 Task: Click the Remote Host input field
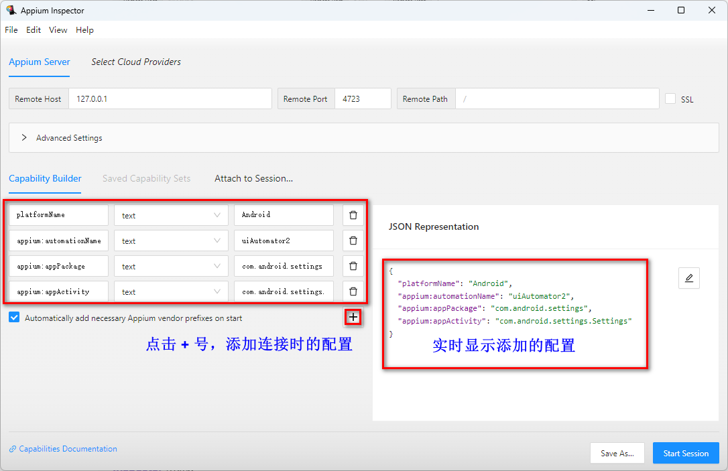point(170,99)
